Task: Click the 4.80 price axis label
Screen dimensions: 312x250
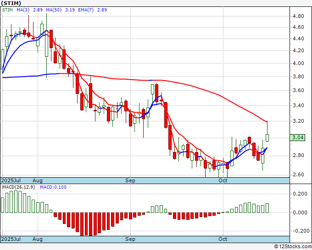Action: (x=299, y=16)
